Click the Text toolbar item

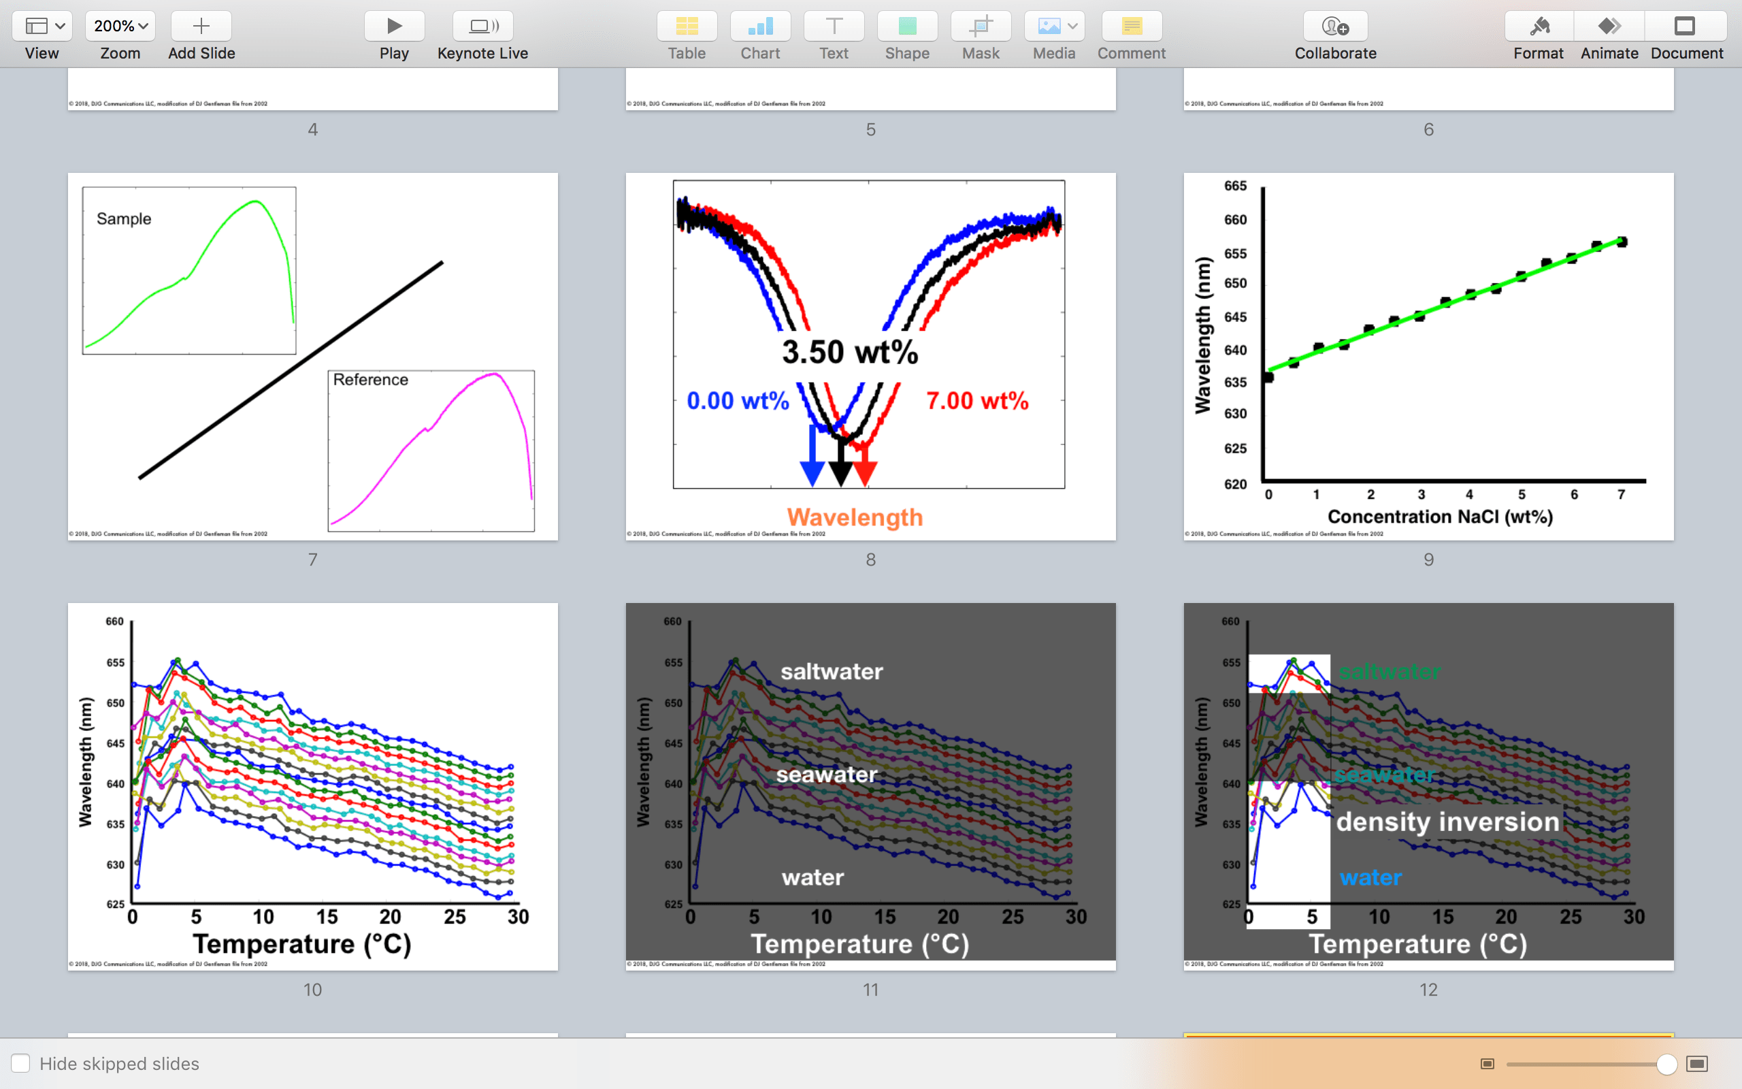[x=833, y=27]
